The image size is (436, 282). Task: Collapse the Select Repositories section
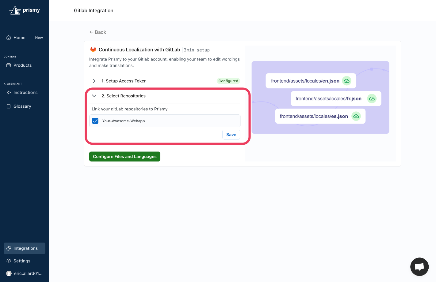(x=94, y=96)
